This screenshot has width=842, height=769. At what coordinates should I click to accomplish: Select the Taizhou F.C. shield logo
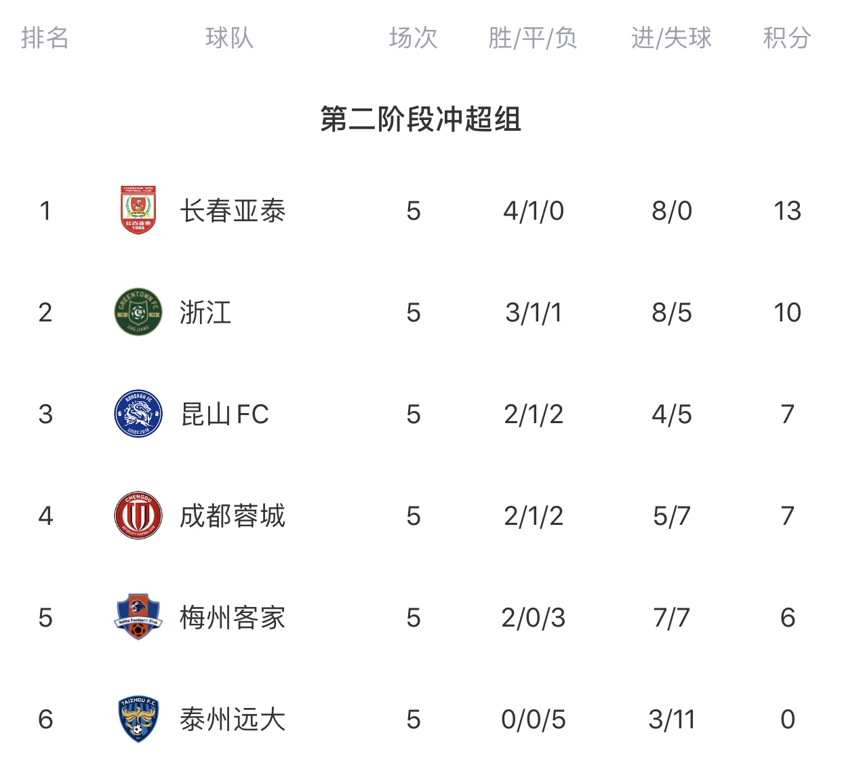point(138,719)
